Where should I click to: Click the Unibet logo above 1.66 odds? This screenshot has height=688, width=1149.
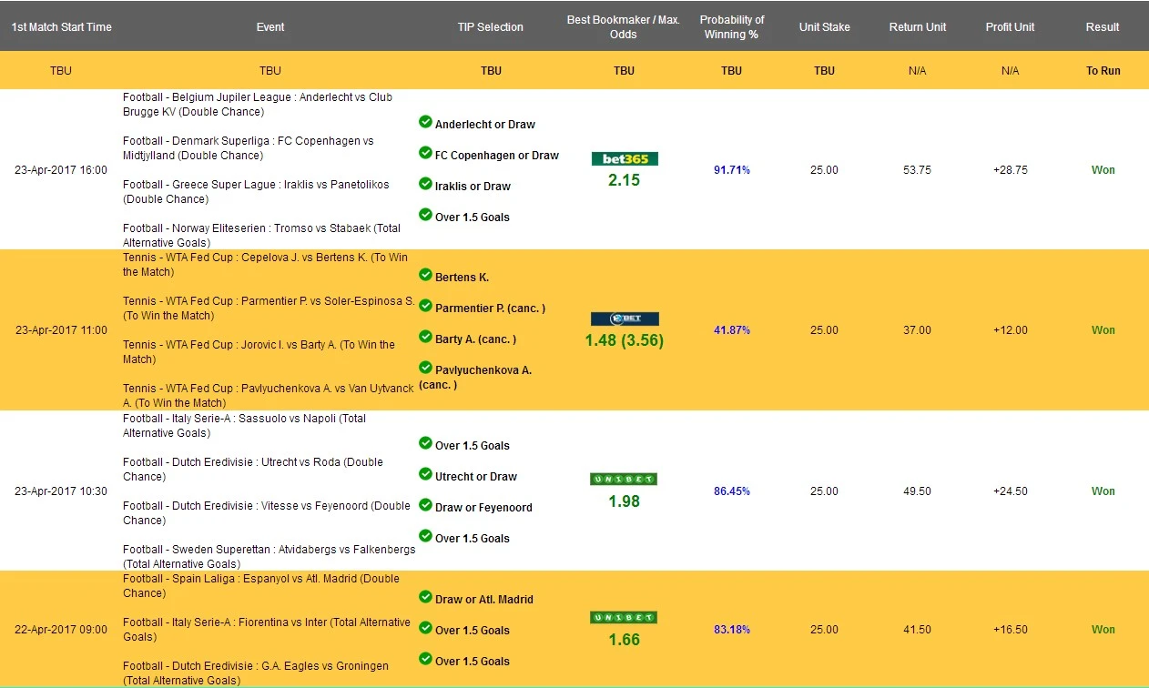point(624,618)
